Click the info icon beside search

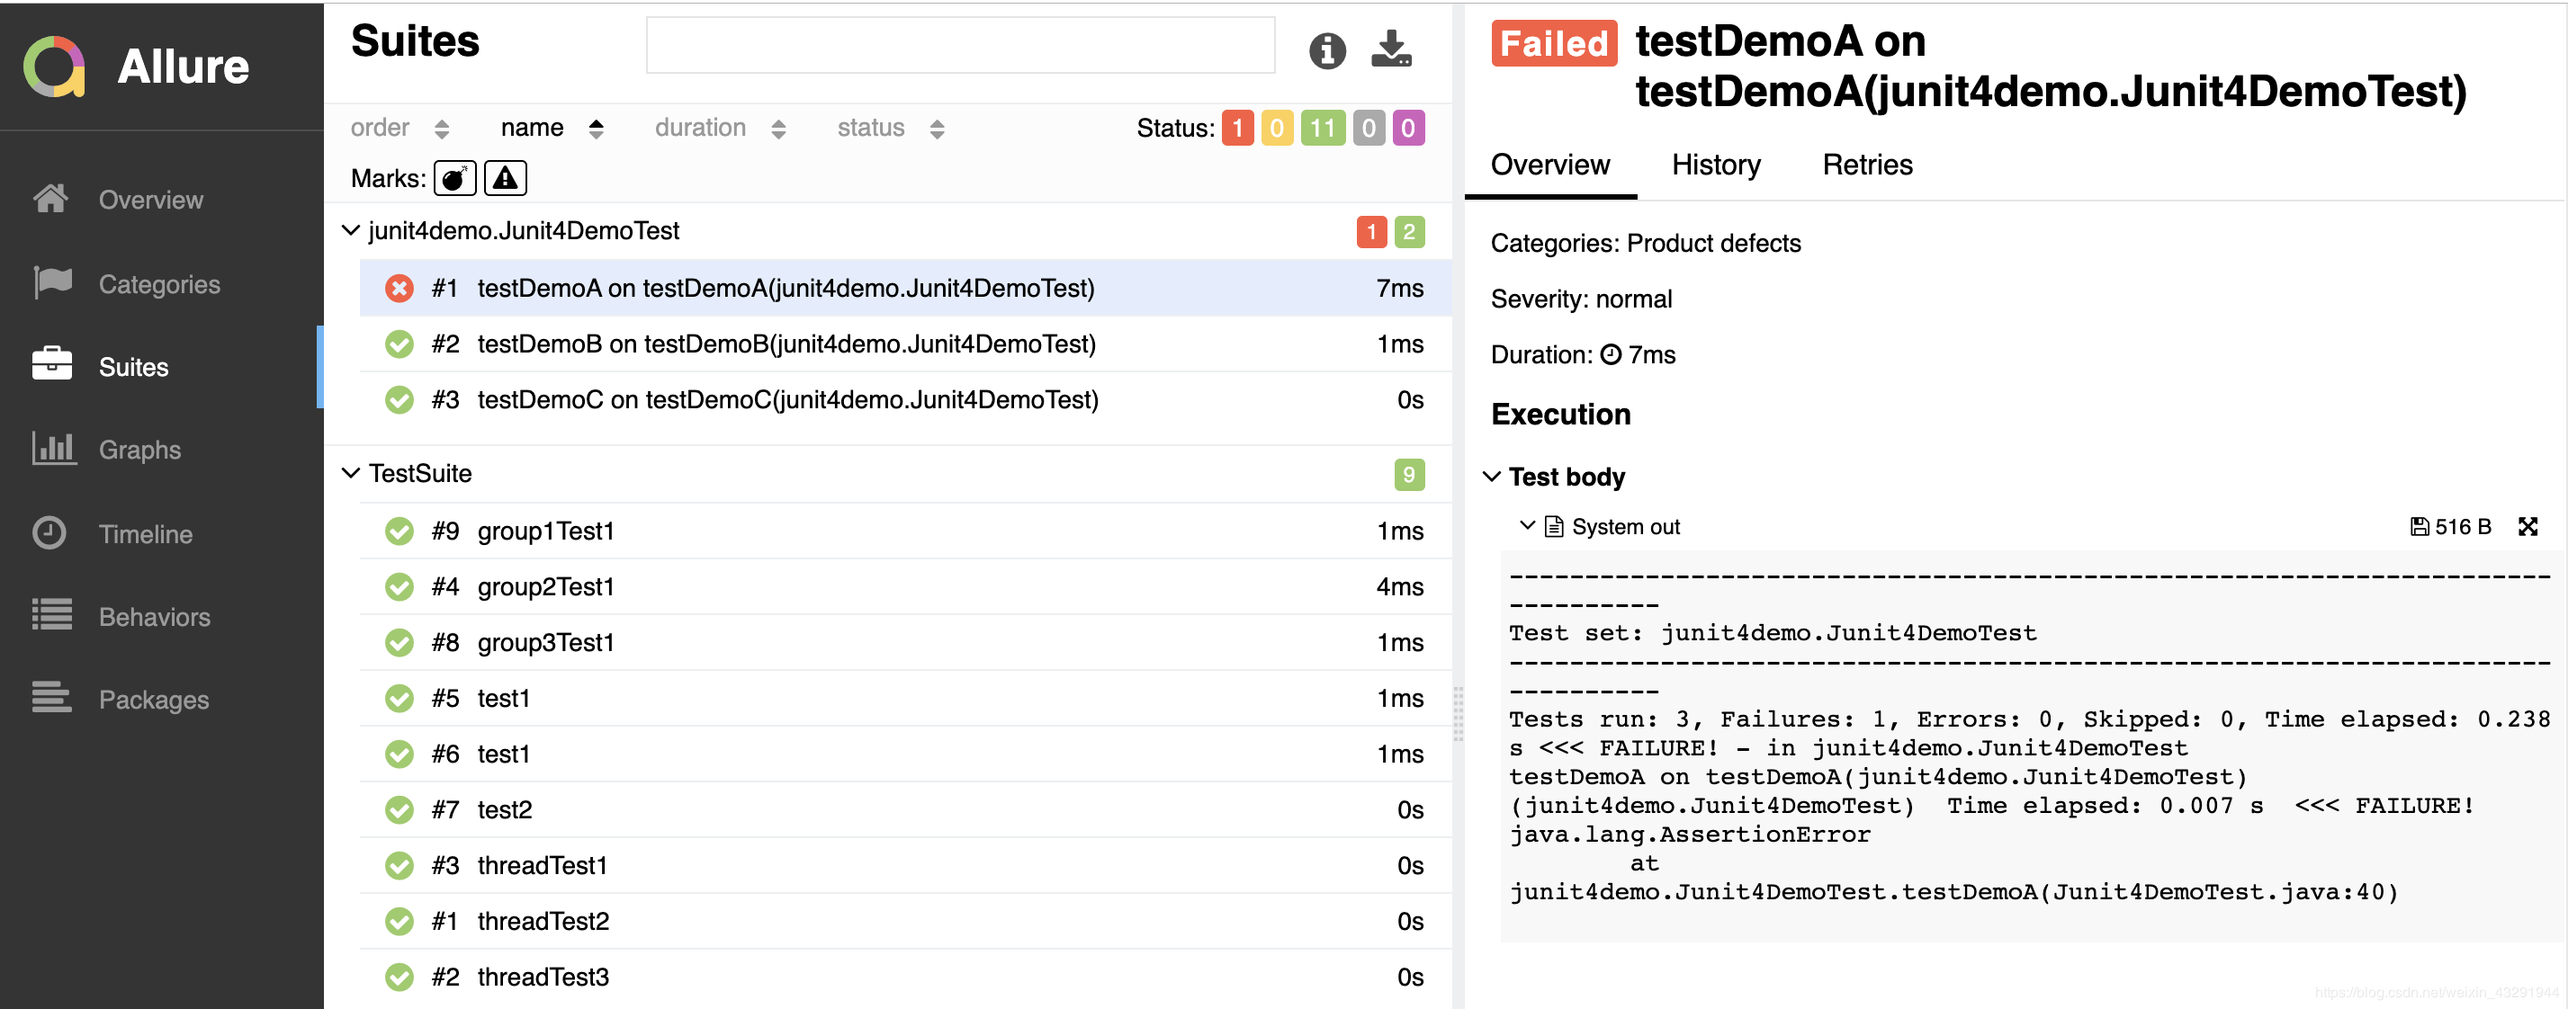[1326, 49]
